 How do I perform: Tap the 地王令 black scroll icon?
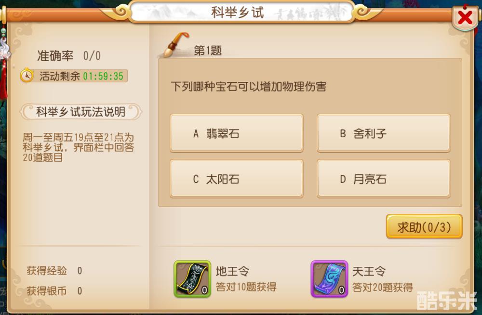(x=192, y=279)
